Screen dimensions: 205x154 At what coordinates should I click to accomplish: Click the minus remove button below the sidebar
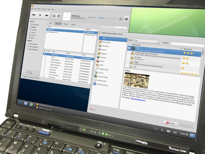[27, 72]
